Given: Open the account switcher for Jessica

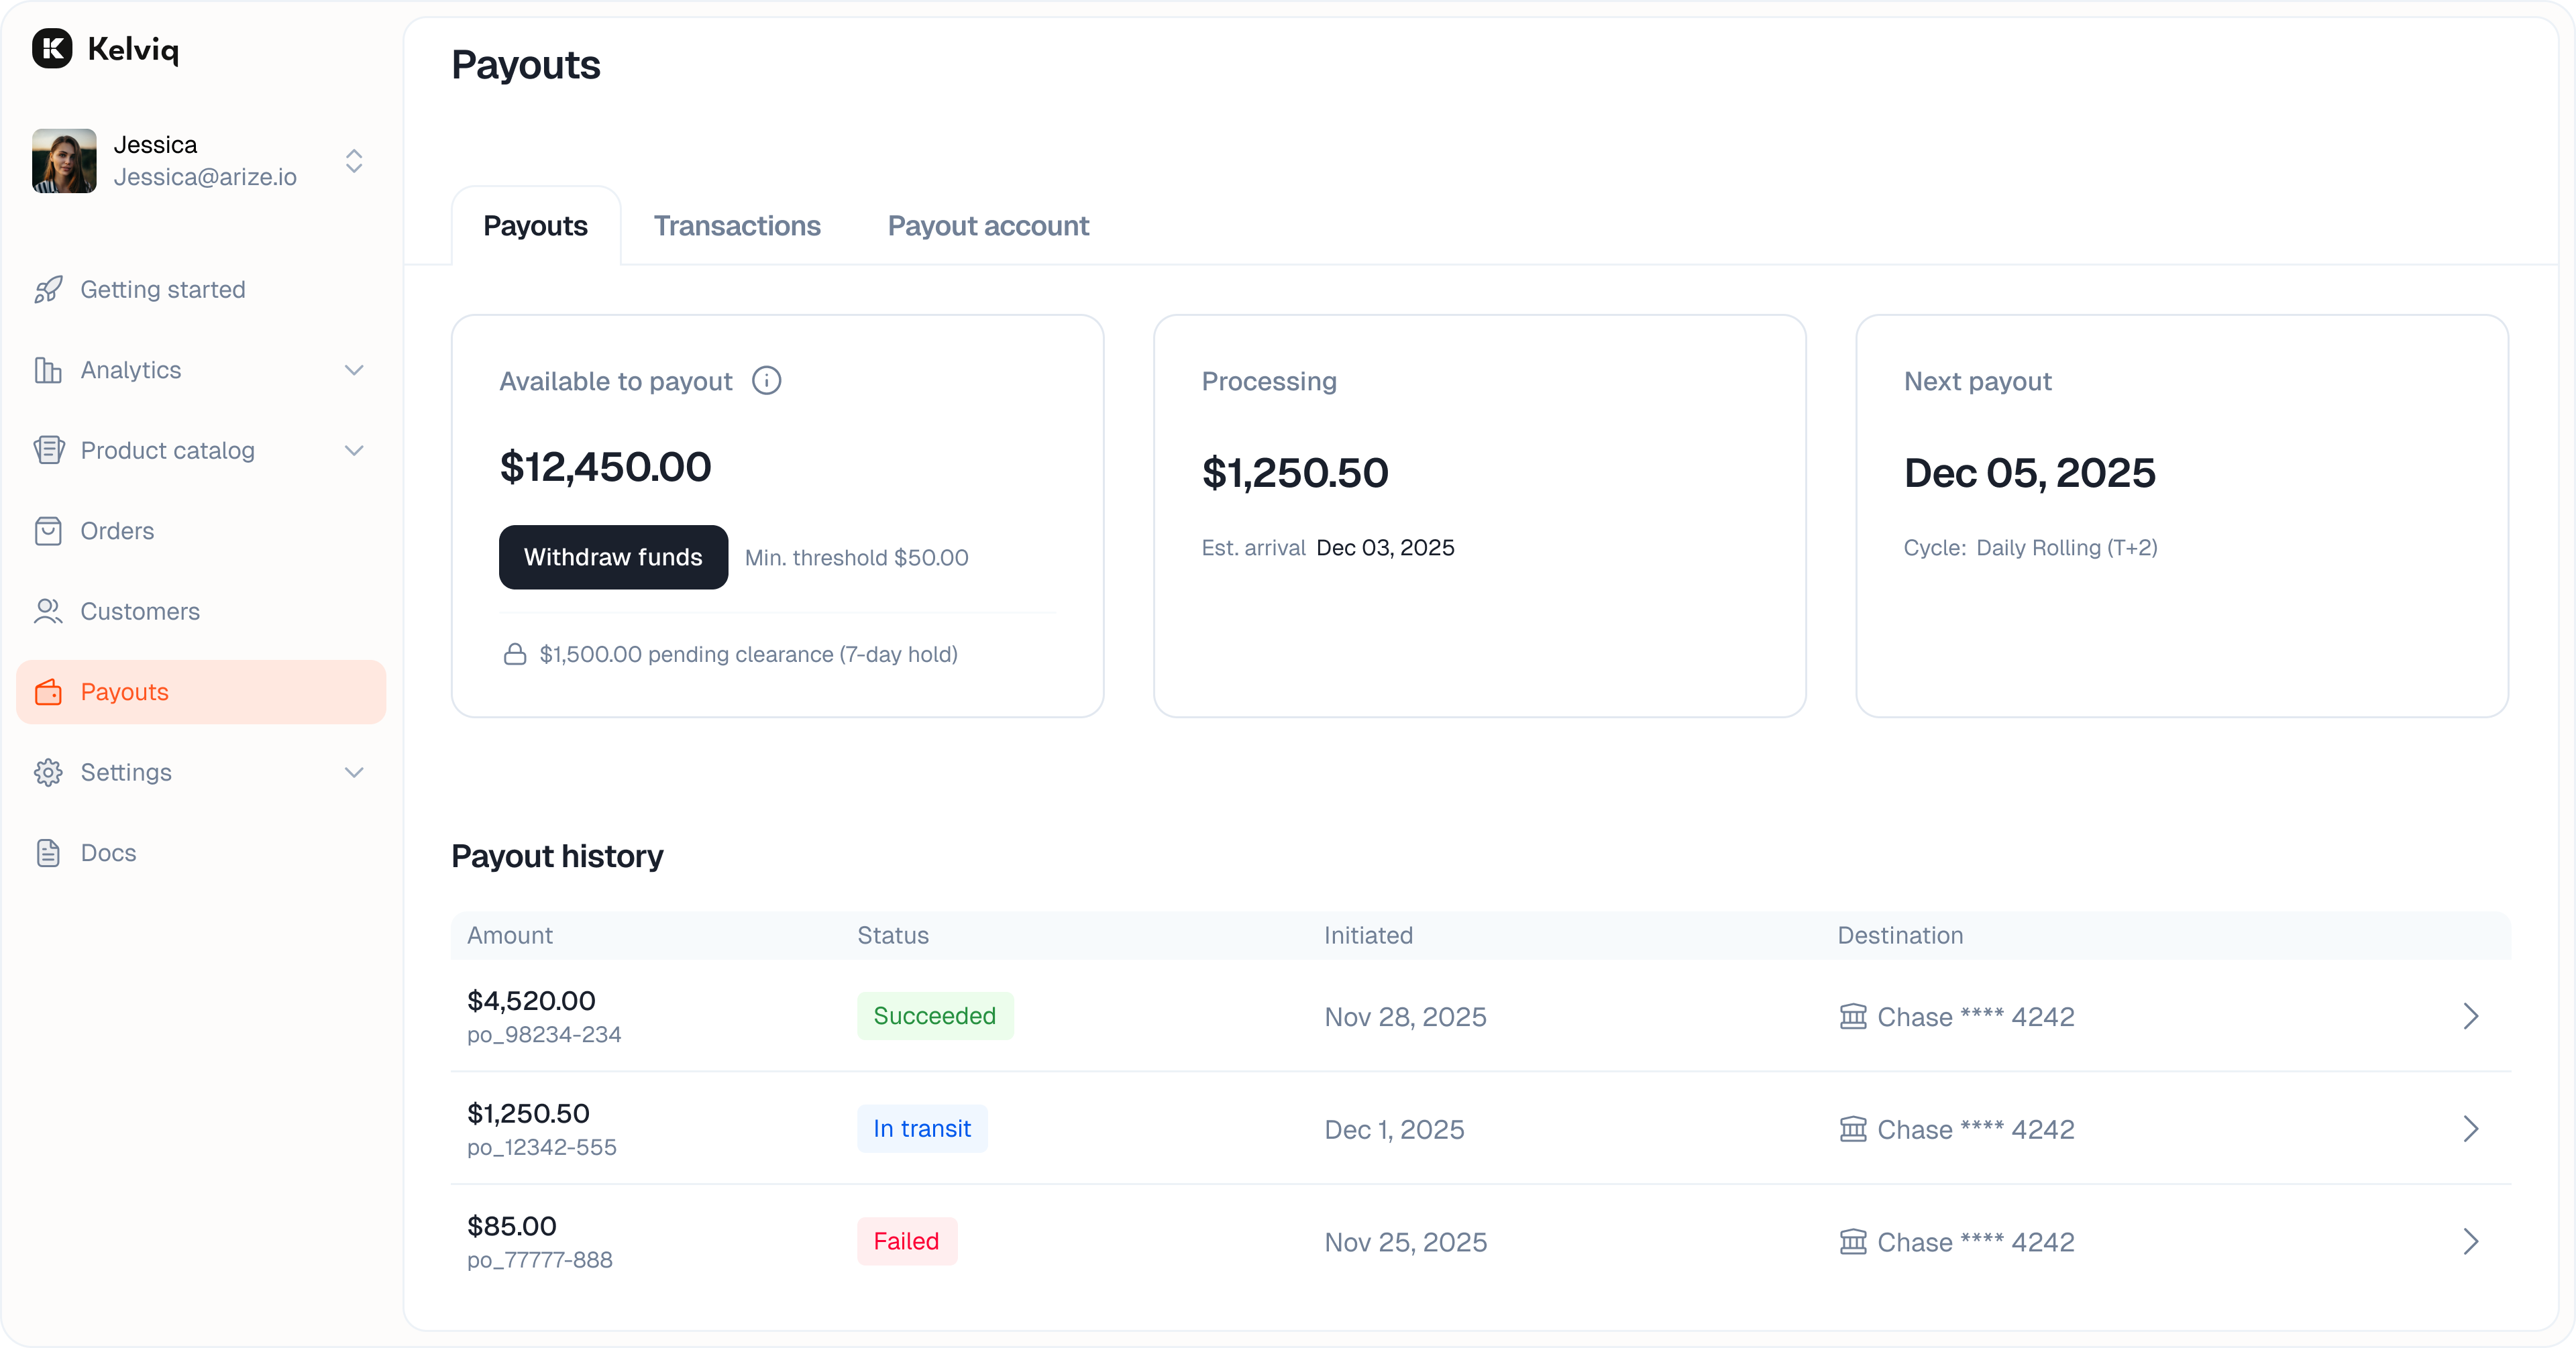Looking at the screenshot, I should pyautogui.click(x=354, y=161).
